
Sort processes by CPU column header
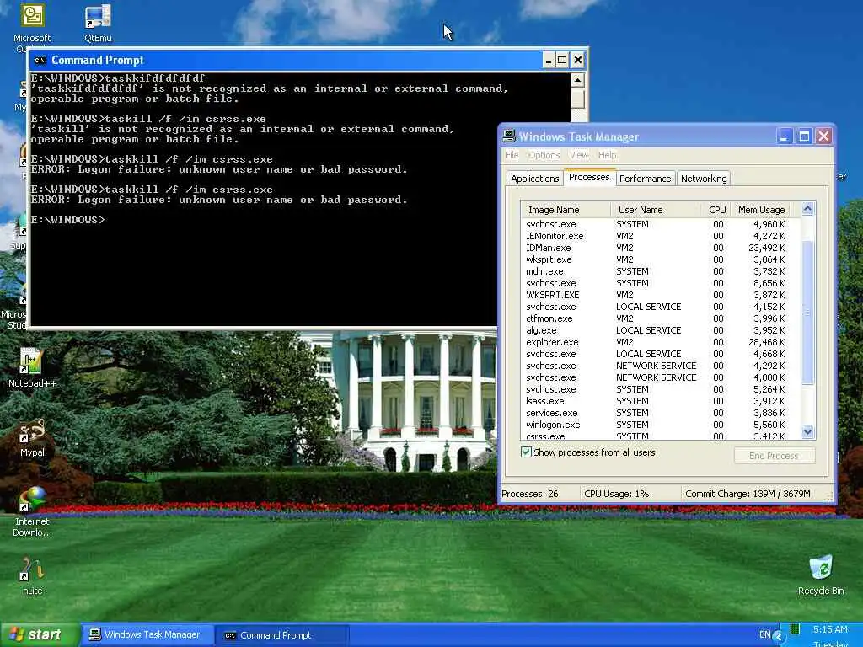(x=717, y=210)
